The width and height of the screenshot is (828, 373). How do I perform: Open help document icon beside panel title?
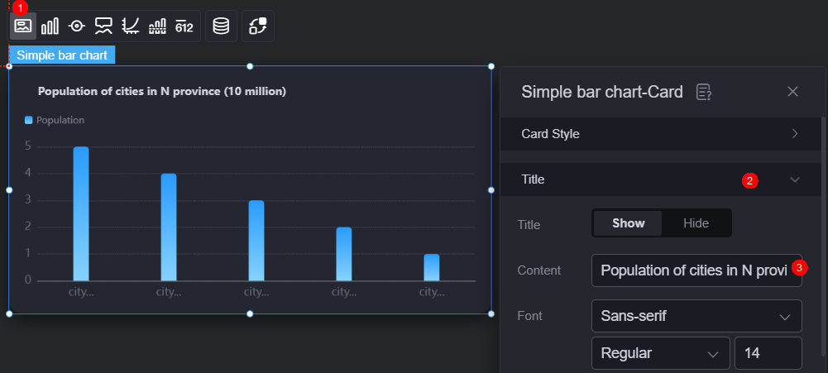[703, 92]
